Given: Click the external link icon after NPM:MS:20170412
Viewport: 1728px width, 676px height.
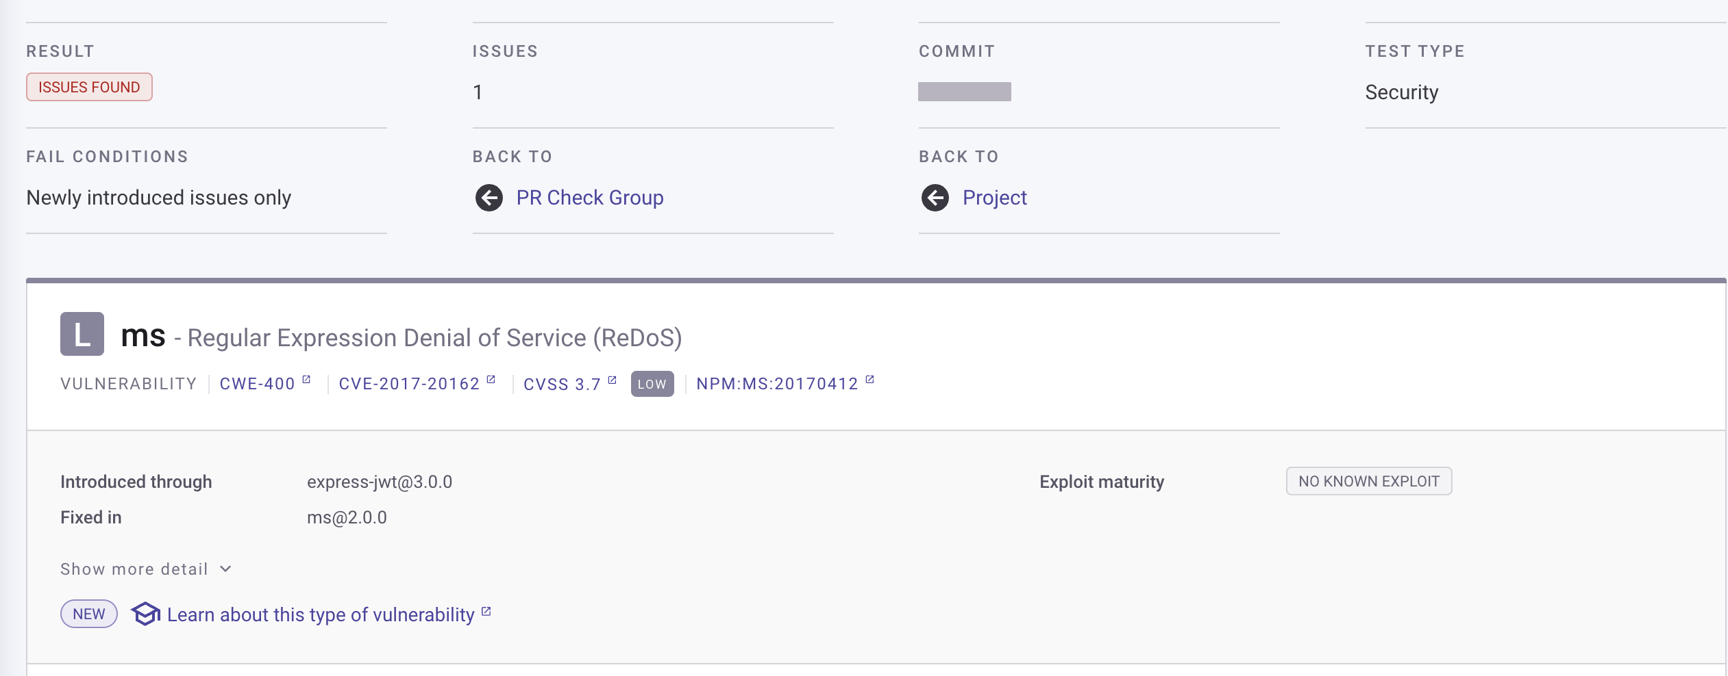Looking at the screenshot, I should [x=870, y=380].
